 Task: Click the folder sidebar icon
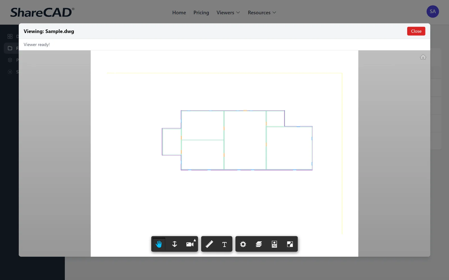[10, 48]
